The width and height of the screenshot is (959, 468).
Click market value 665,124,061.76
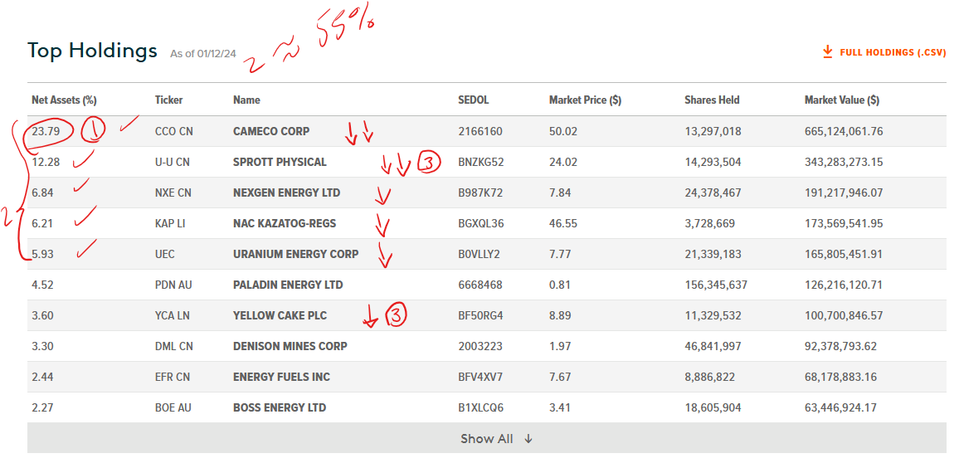click(844, 131)
